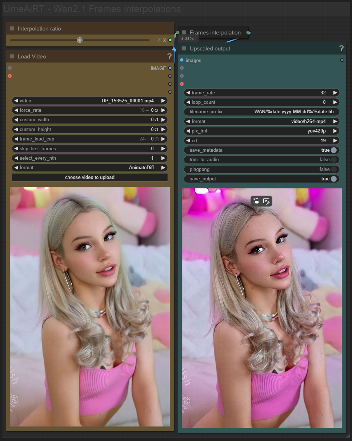Increase crf with its right arrow
The image size is (352, 441).
335,140
